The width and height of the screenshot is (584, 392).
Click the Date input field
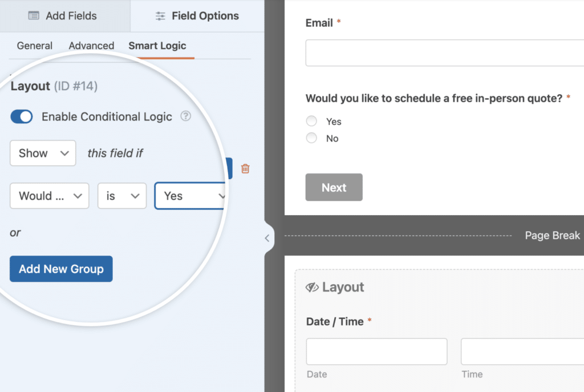pos(376,351)
